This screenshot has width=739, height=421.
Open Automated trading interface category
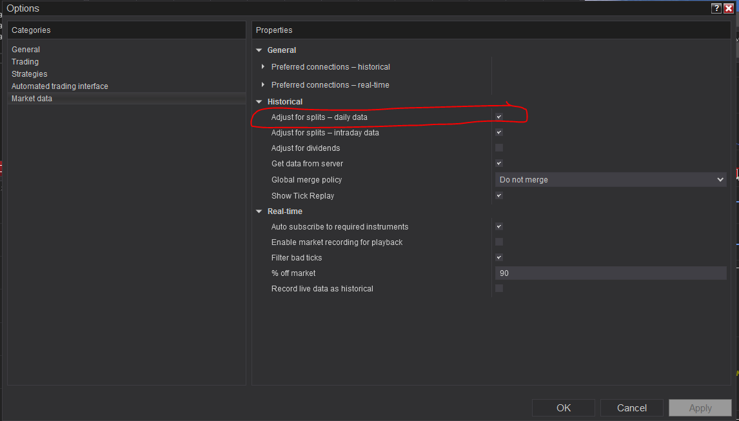60,86
